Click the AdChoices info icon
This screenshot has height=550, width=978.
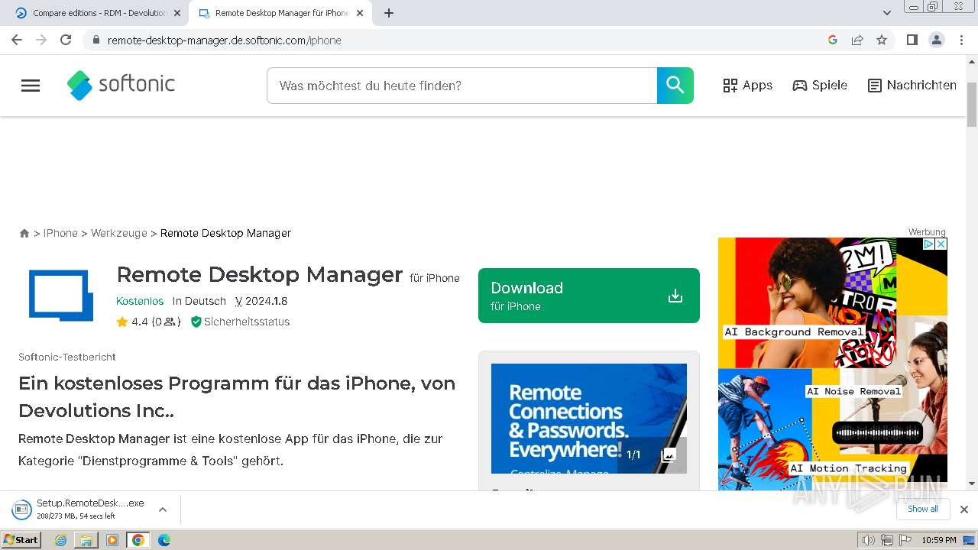point(929,244)
